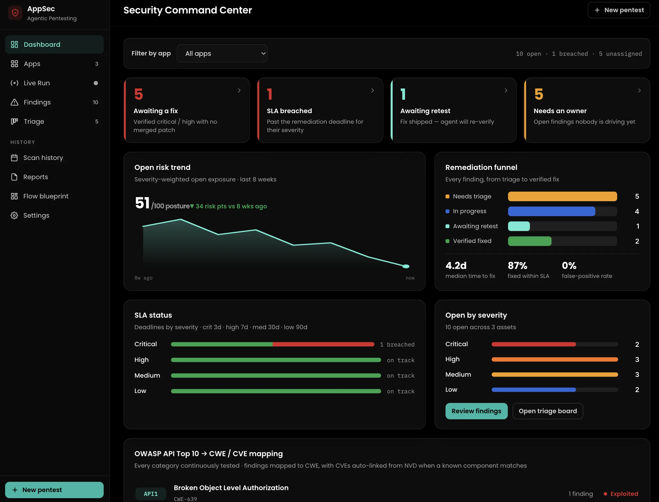Click the sidebar New pentest button

pyautogui.click(x=54, y=490)
